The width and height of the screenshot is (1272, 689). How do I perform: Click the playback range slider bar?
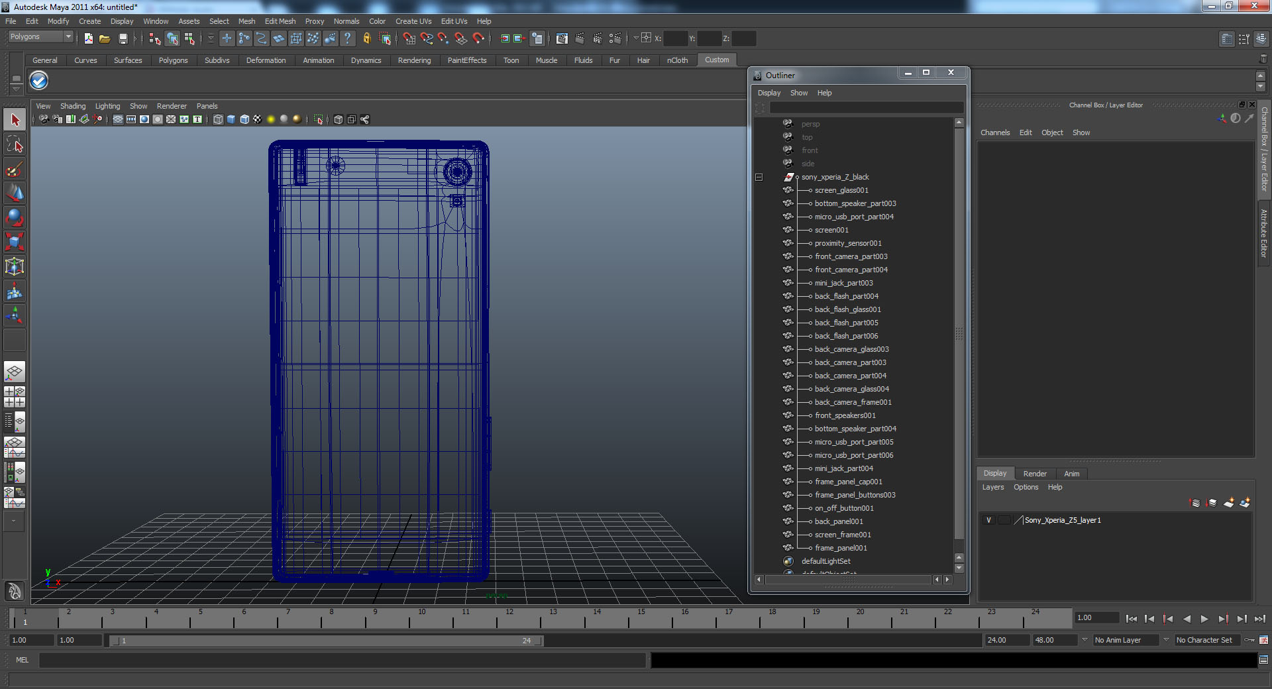[x=326, y=641]
